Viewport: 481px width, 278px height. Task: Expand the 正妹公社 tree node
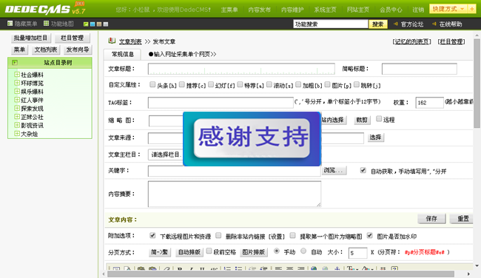17,117
